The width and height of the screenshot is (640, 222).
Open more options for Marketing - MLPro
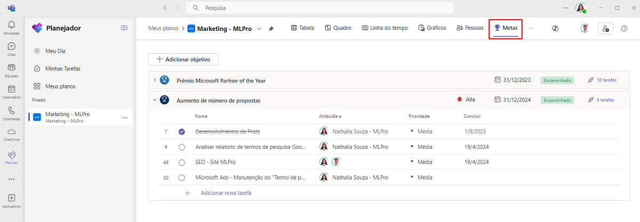click(125, 117)
